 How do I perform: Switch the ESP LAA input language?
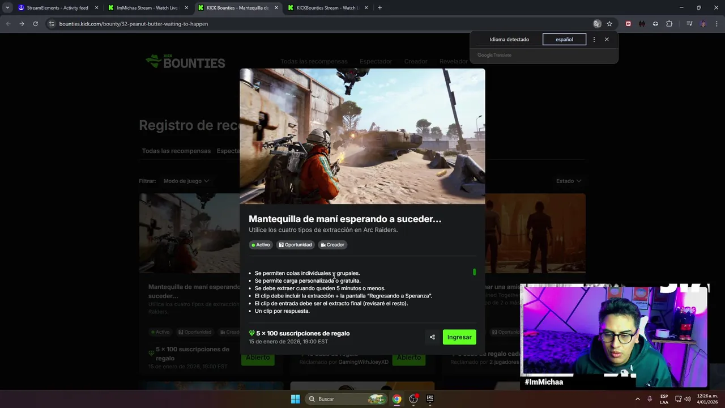664,399
